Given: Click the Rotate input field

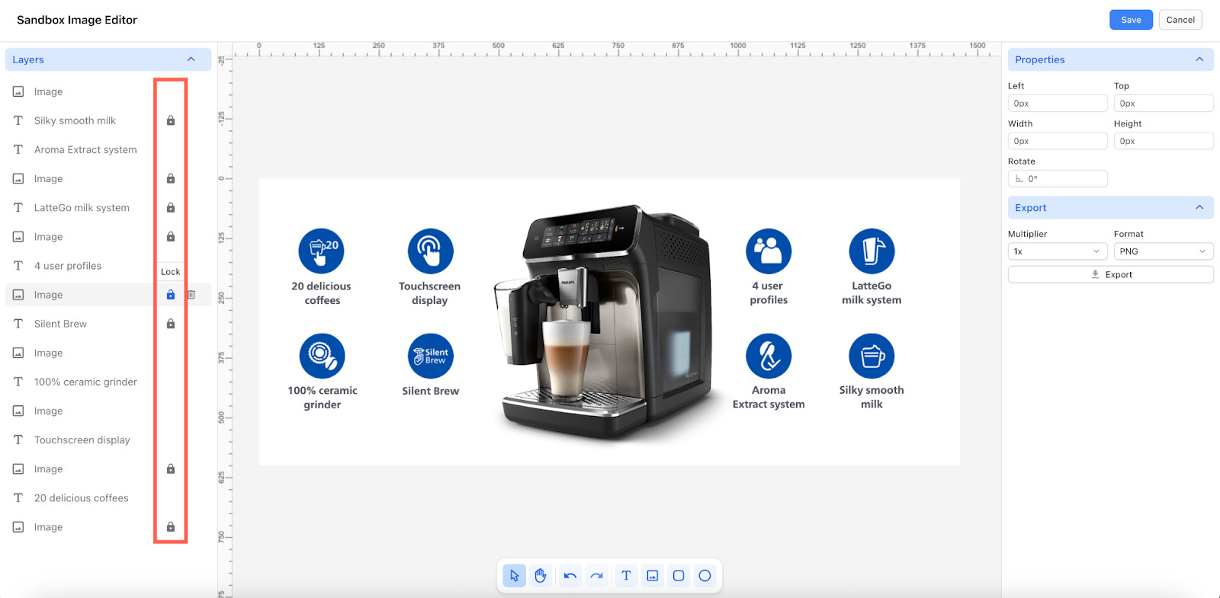Looking at the screenshot, I should (1058, 179).
